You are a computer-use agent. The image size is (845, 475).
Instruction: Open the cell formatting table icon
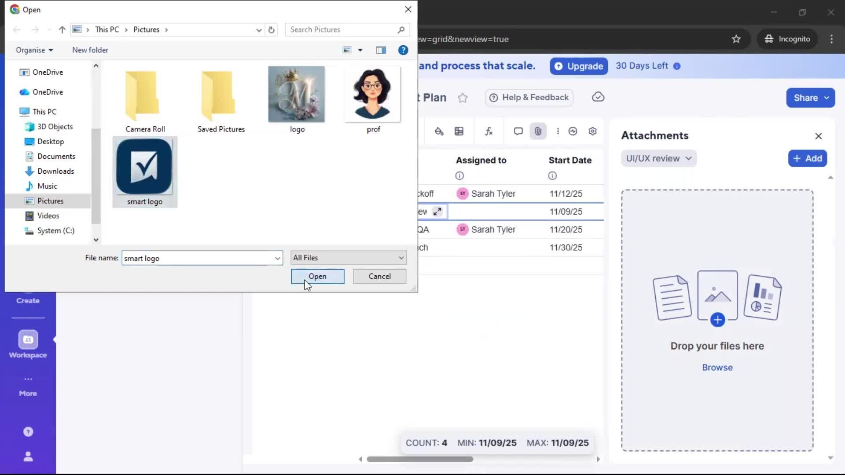pos(459,131)
